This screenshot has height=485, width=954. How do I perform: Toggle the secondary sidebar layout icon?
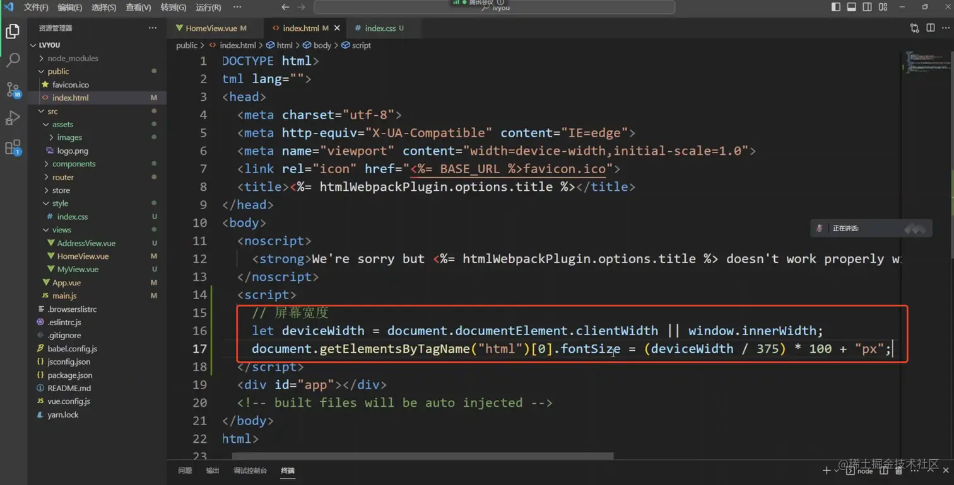pos(867,7)
